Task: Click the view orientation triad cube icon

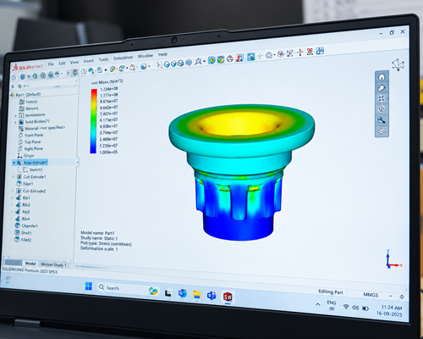Action: (398, 64)
